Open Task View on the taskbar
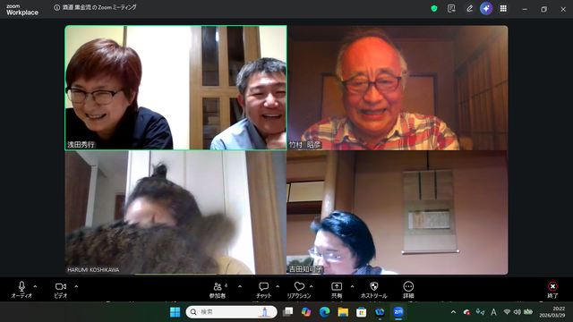 tap(288, 312)
